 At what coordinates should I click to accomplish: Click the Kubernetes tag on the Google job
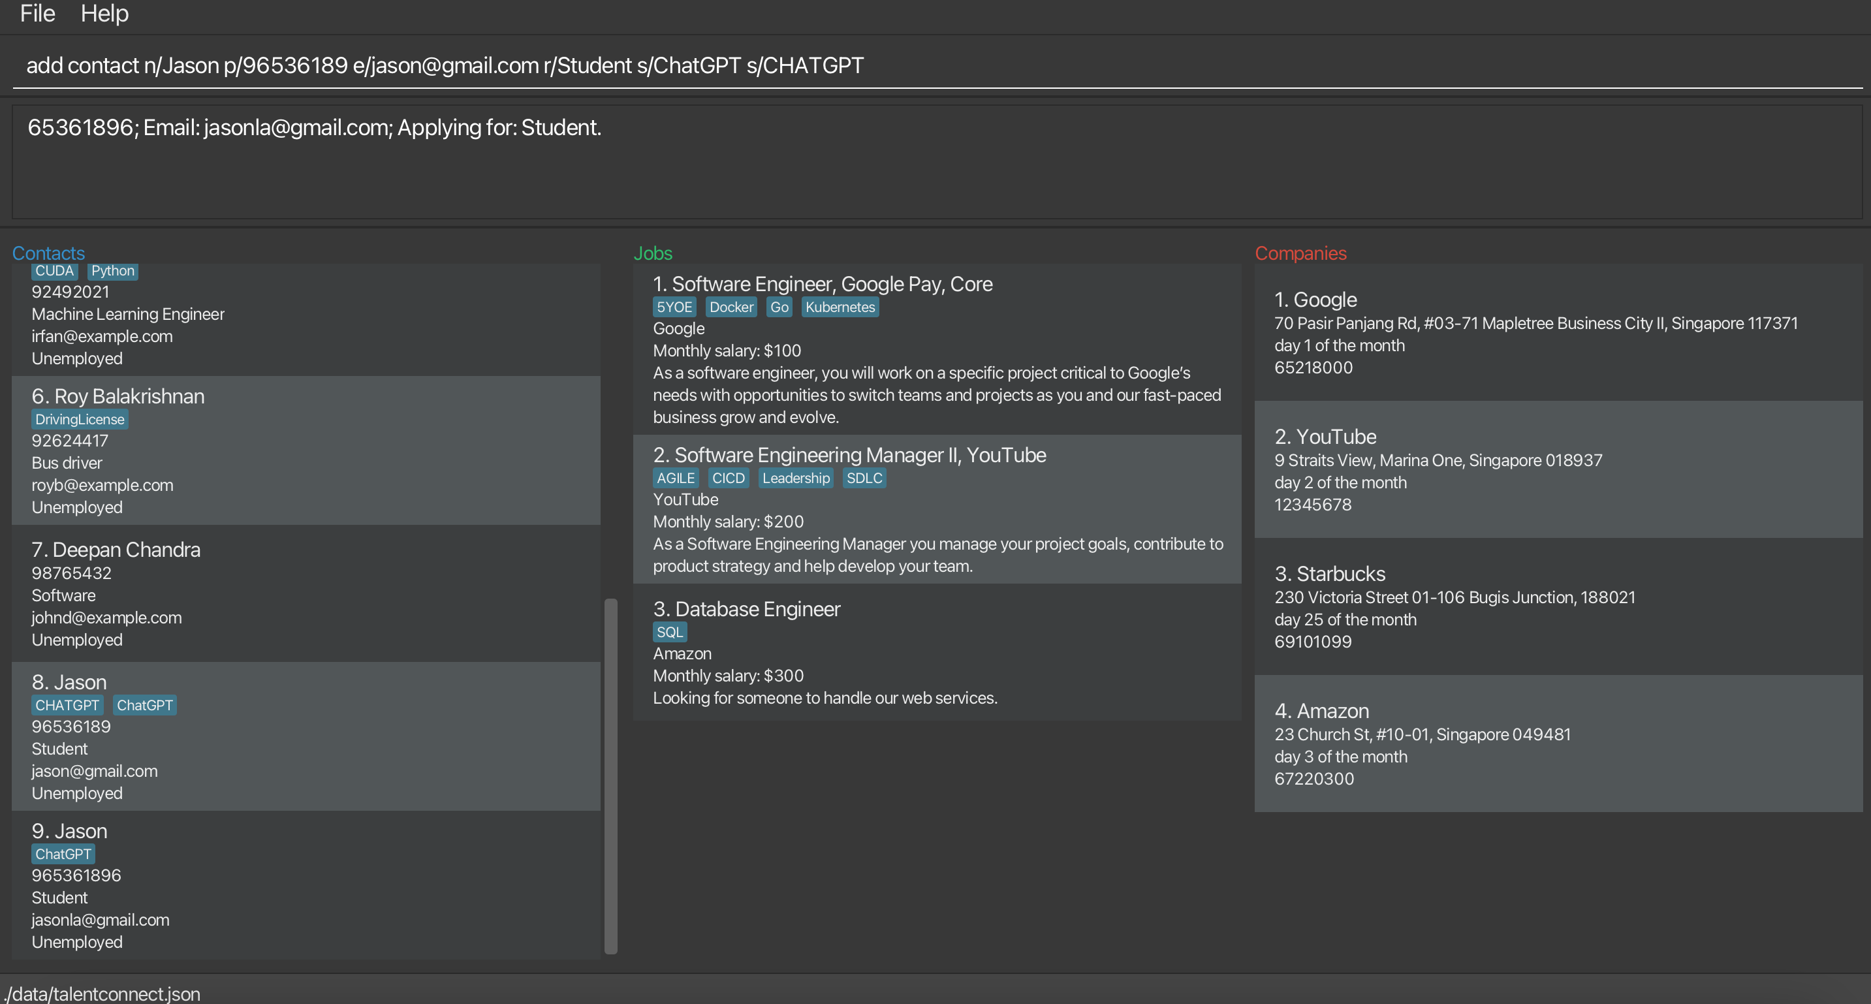pyautogui.click(x=839, y=307)
